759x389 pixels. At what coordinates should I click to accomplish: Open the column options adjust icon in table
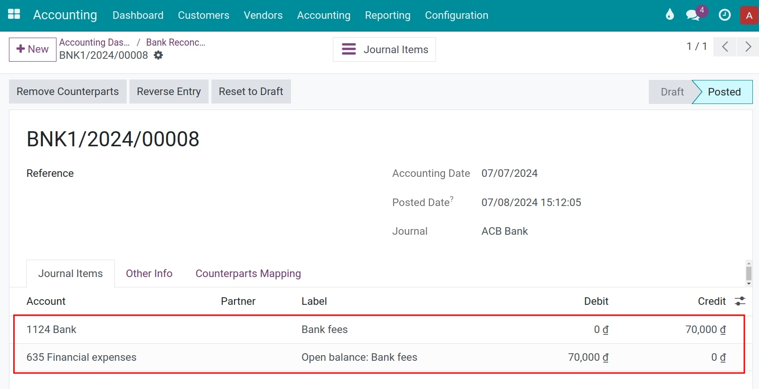[740, 301]
